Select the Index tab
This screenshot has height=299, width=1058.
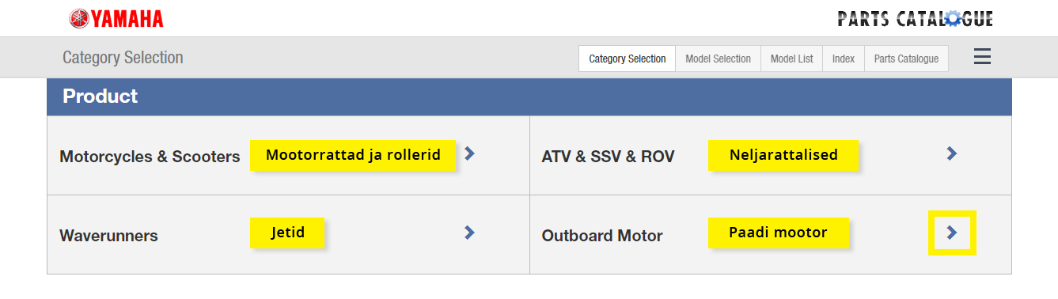pos(844,59)
